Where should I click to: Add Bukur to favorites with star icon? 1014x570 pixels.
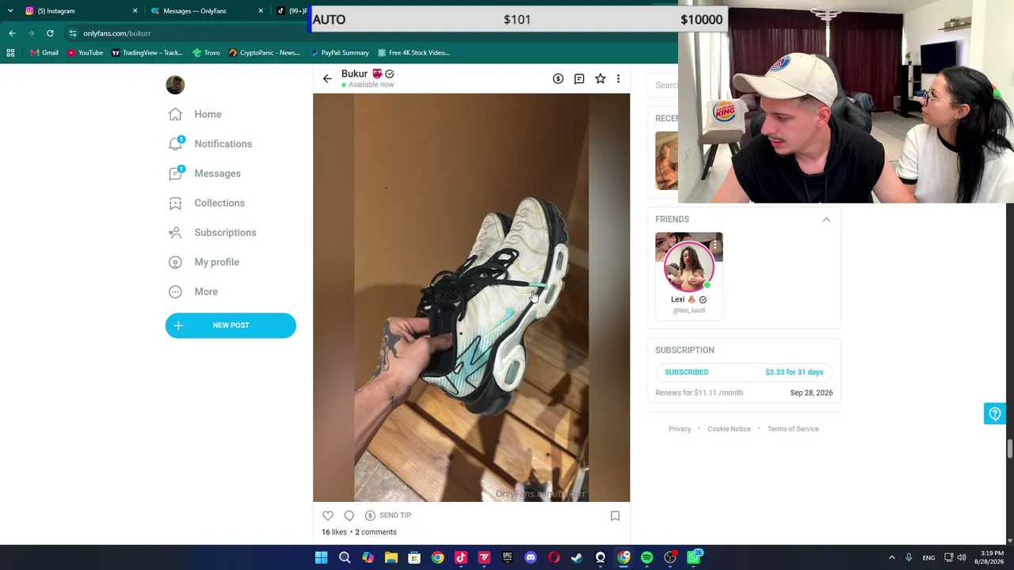600,78
